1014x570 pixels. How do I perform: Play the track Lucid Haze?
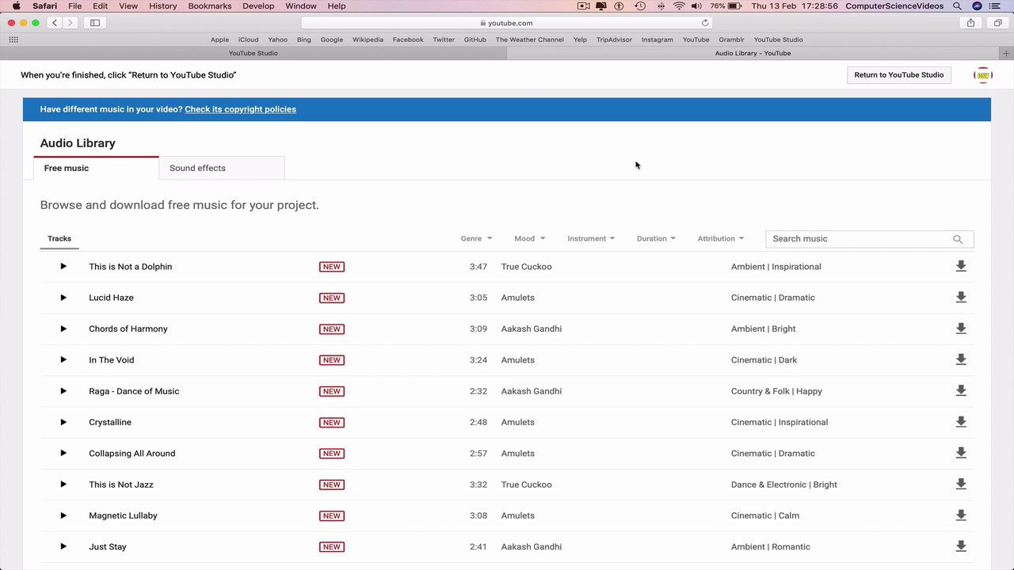click(63, 298)
